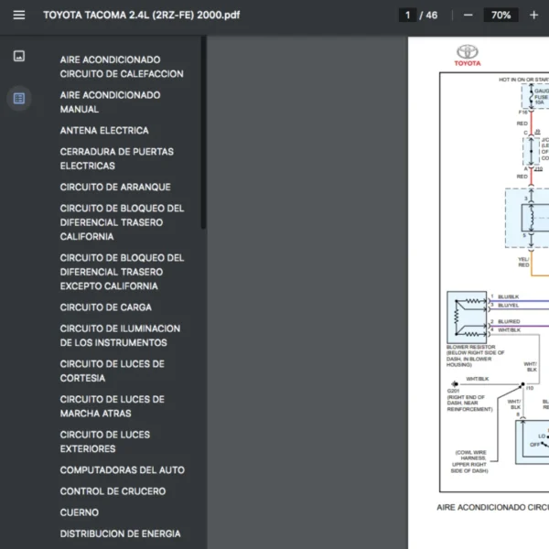Open CERRADURA DE PUERTAS ELECTRICAS entry

(x=116, y=158)
